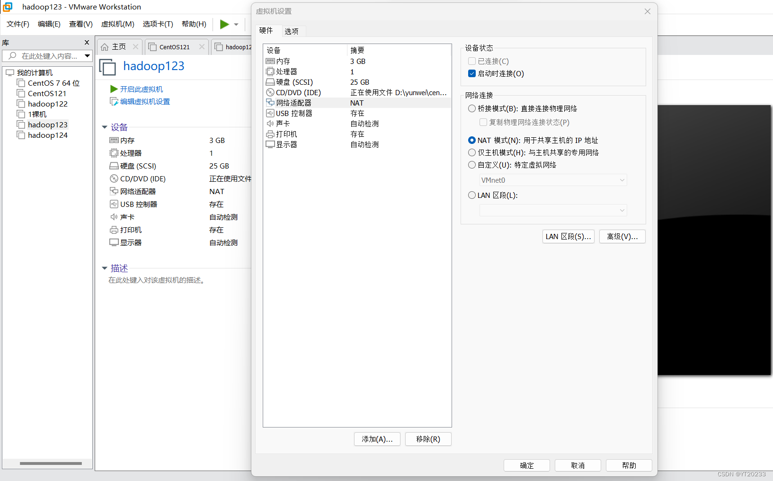Uncheck 启动时连接(O) checkbox
Image resolution: width=773 pixels, height=481 pixels.
click(472, 73)
